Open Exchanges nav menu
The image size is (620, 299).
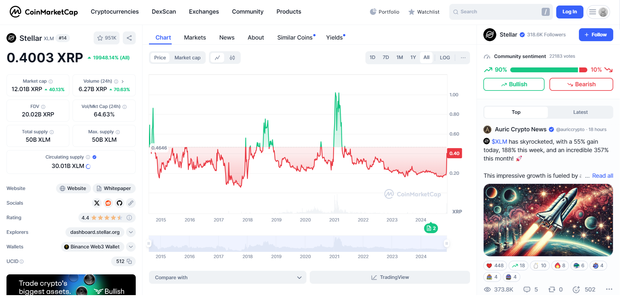204,12
